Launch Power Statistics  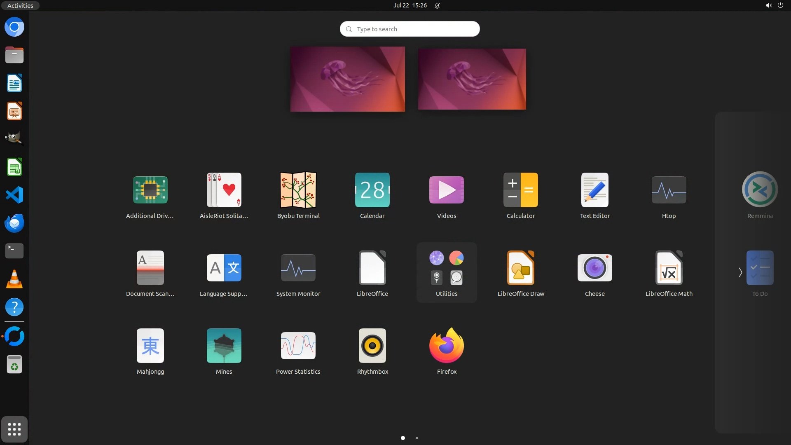298,346
